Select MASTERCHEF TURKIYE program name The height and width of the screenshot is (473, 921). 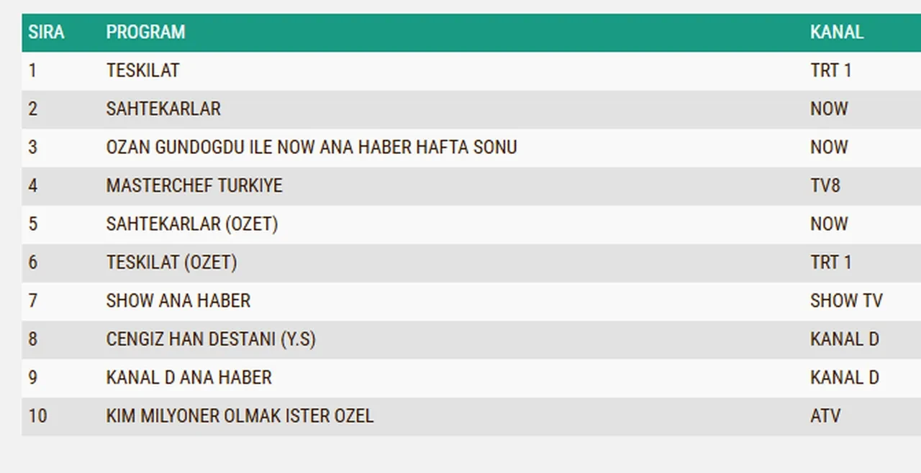click(x=194, y=185)
